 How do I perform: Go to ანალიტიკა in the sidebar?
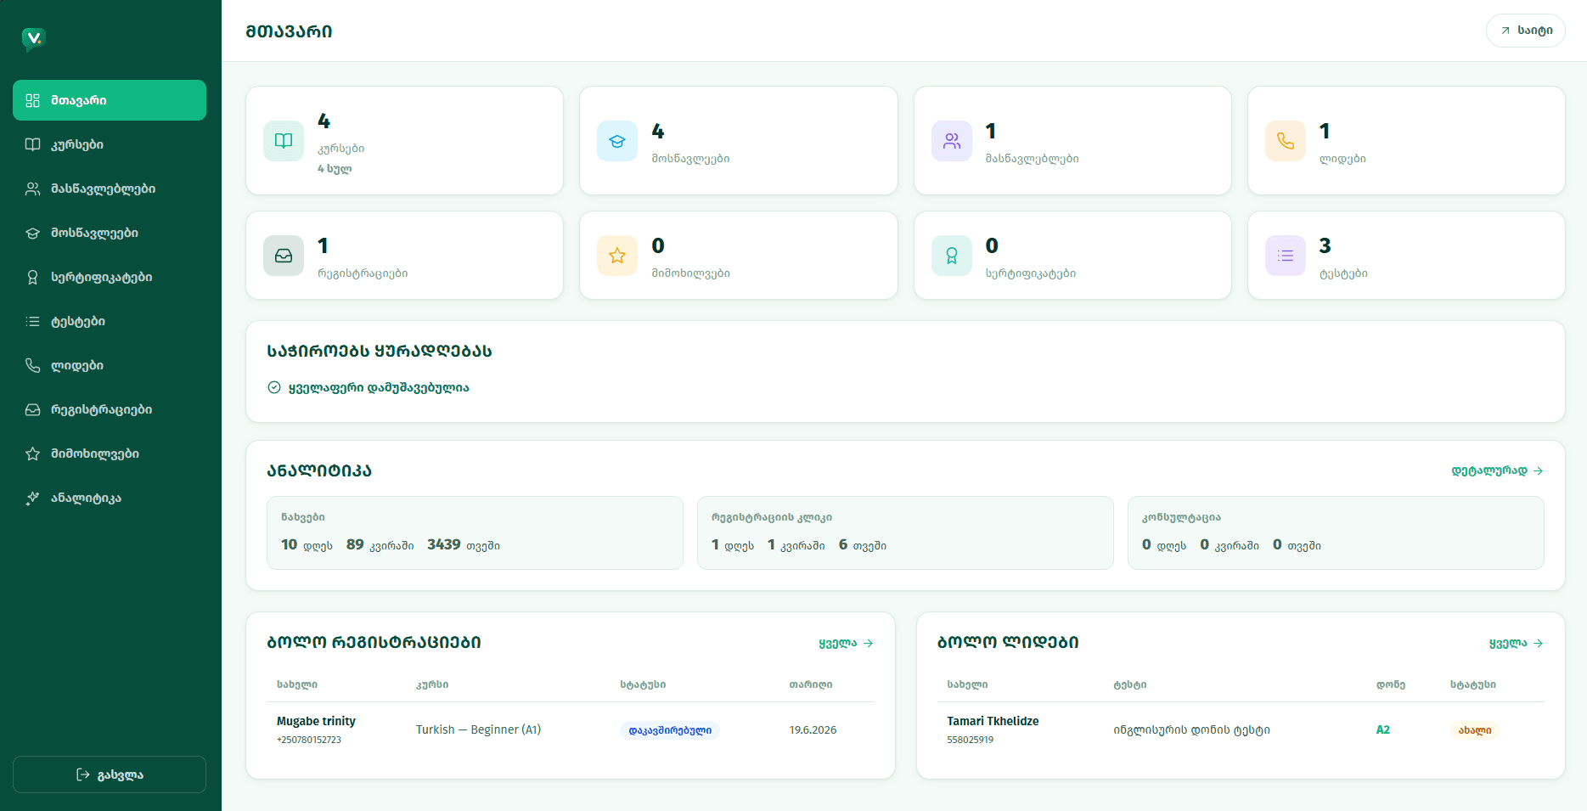[110, 498]
